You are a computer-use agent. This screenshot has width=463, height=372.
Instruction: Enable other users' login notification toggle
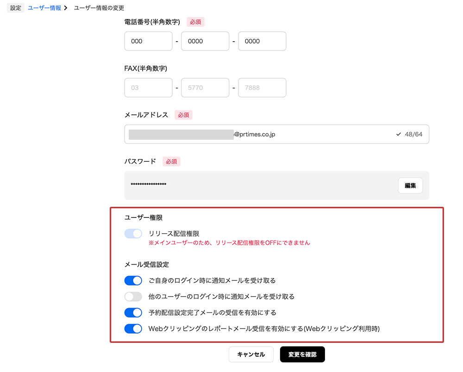pos(133,297)
